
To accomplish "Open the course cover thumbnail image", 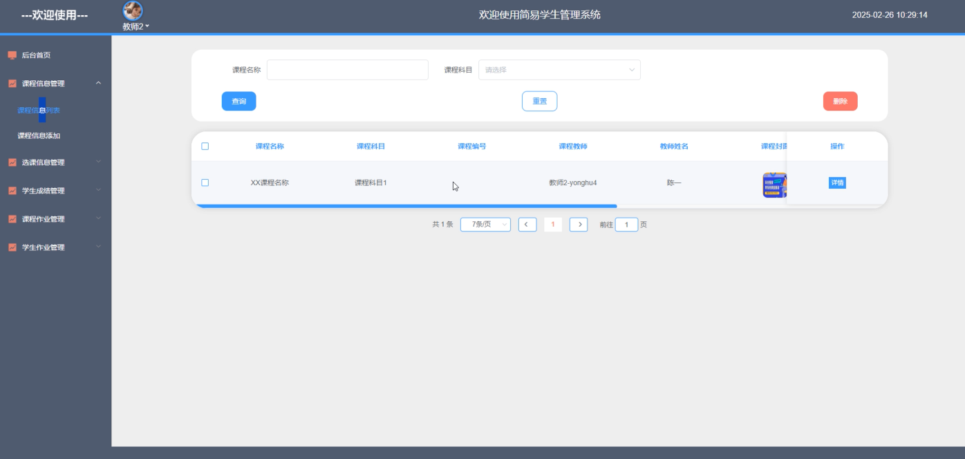I will tap(774, 185).
